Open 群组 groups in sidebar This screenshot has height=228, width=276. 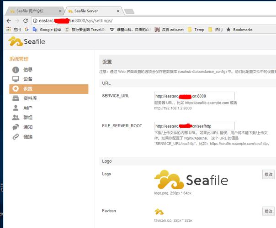click(x=28, y=117)
